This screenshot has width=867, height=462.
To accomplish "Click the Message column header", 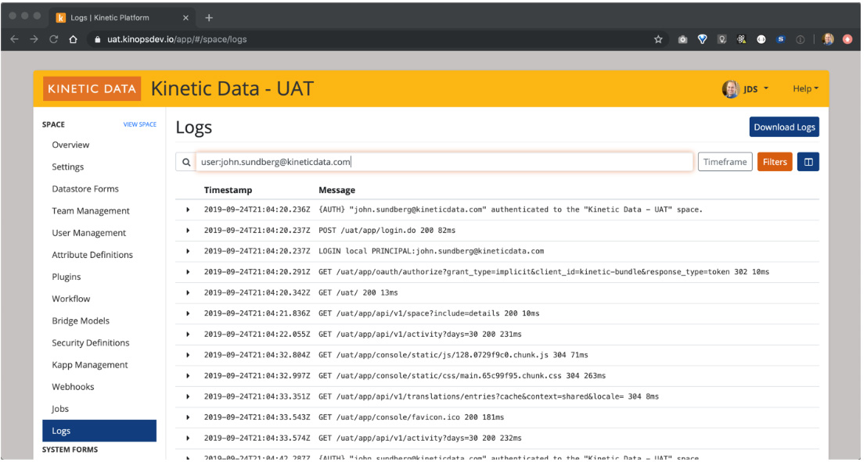I will pos(336,190).
